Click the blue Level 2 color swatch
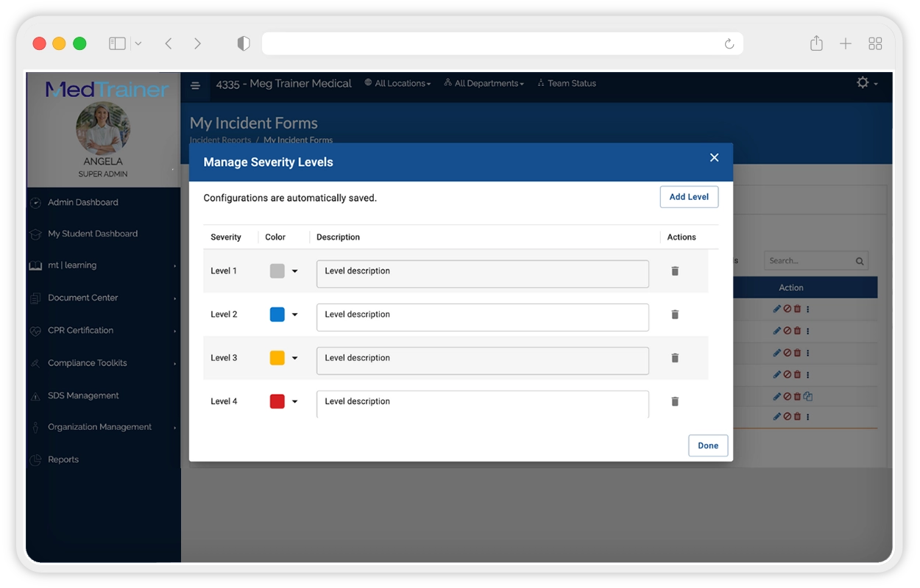This screenshot has height=588, width=920. (277, 315)
